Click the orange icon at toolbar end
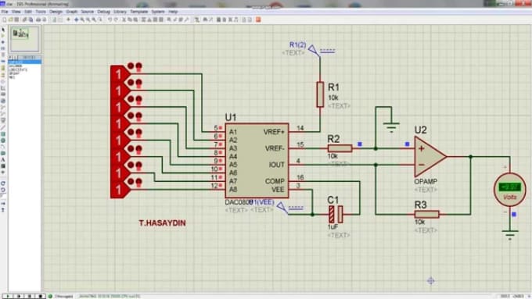Image resolution: width=532 pixels, height=299 pixels. coord(258,20)
